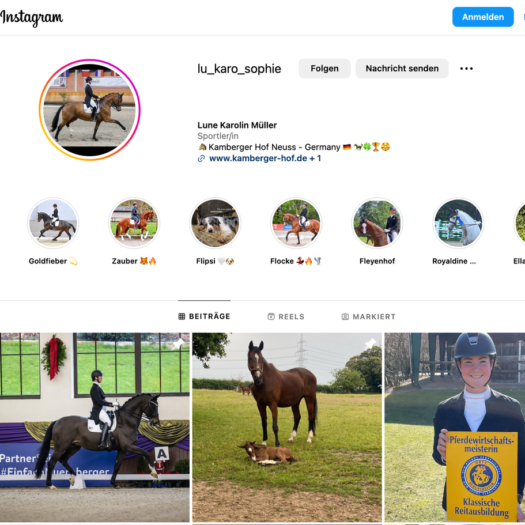The height and width of the screenshot is (525, 525).
Task: Click the Folgen button
Action: [x=324, y=69]
